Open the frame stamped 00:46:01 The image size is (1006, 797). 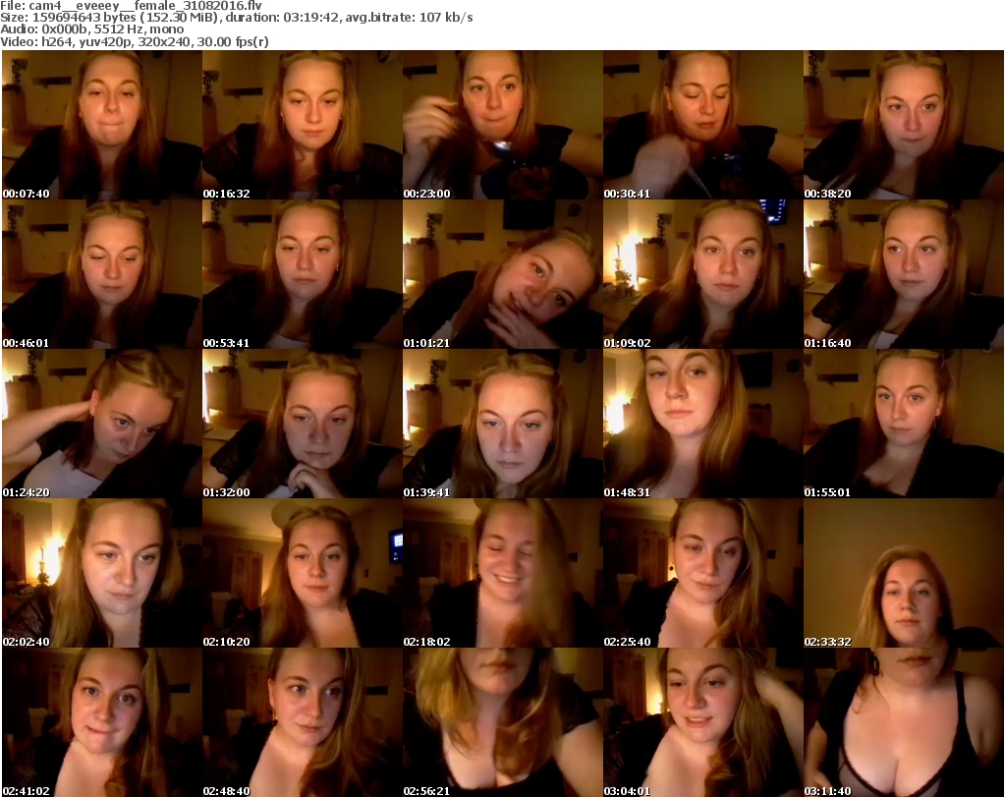coord(102,274)
